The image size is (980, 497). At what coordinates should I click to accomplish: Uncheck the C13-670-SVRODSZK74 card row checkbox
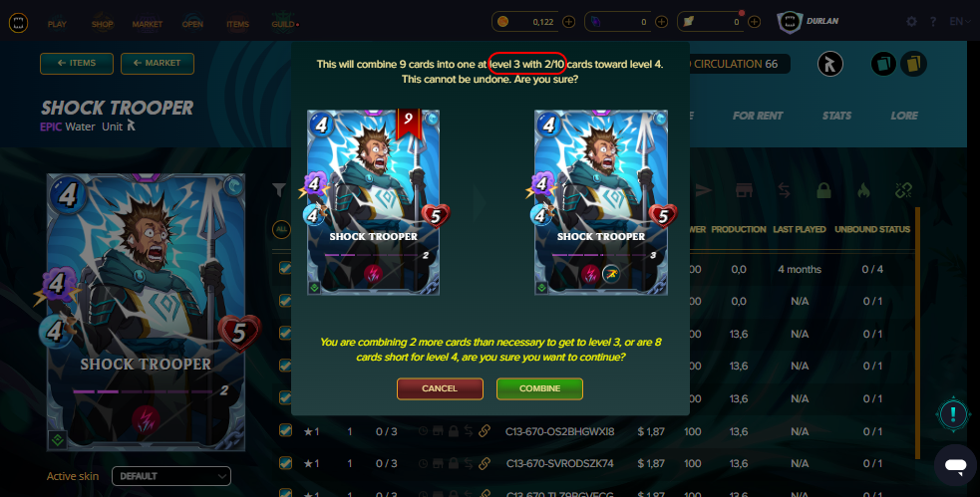tap(285, 463)
